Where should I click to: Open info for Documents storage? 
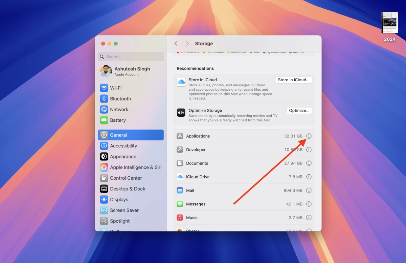[309, 163]
